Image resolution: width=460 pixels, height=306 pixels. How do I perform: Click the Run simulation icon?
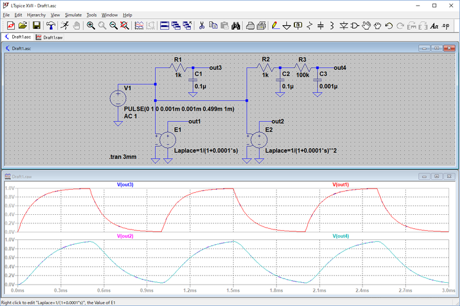tap(64, 26)
